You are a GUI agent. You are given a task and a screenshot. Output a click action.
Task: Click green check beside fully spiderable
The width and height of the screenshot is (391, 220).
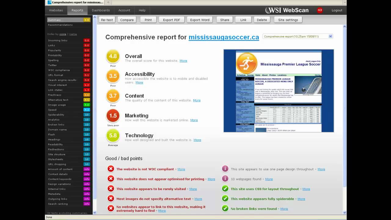tap(225, 199)
